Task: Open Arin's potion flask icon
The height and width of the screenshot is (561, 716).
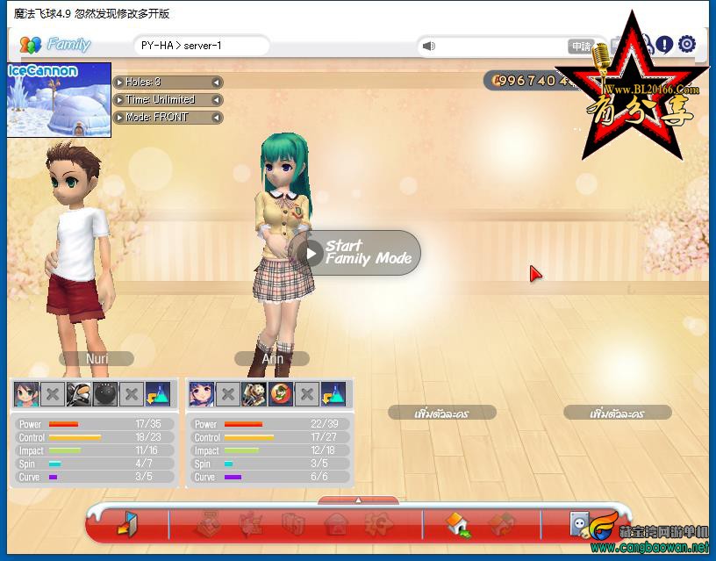Action: (x=333, y=394)
